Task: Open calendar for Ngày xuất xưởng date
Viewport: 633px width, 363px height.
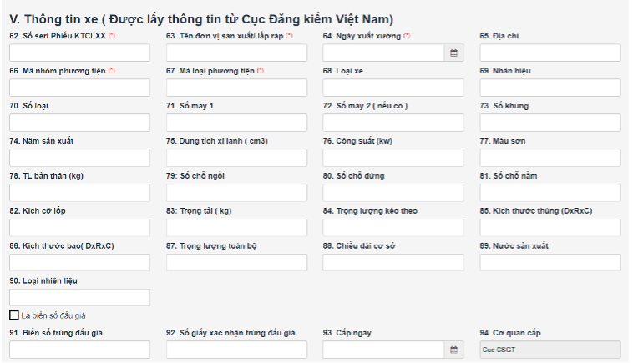Action: click(x=453, y=53)
